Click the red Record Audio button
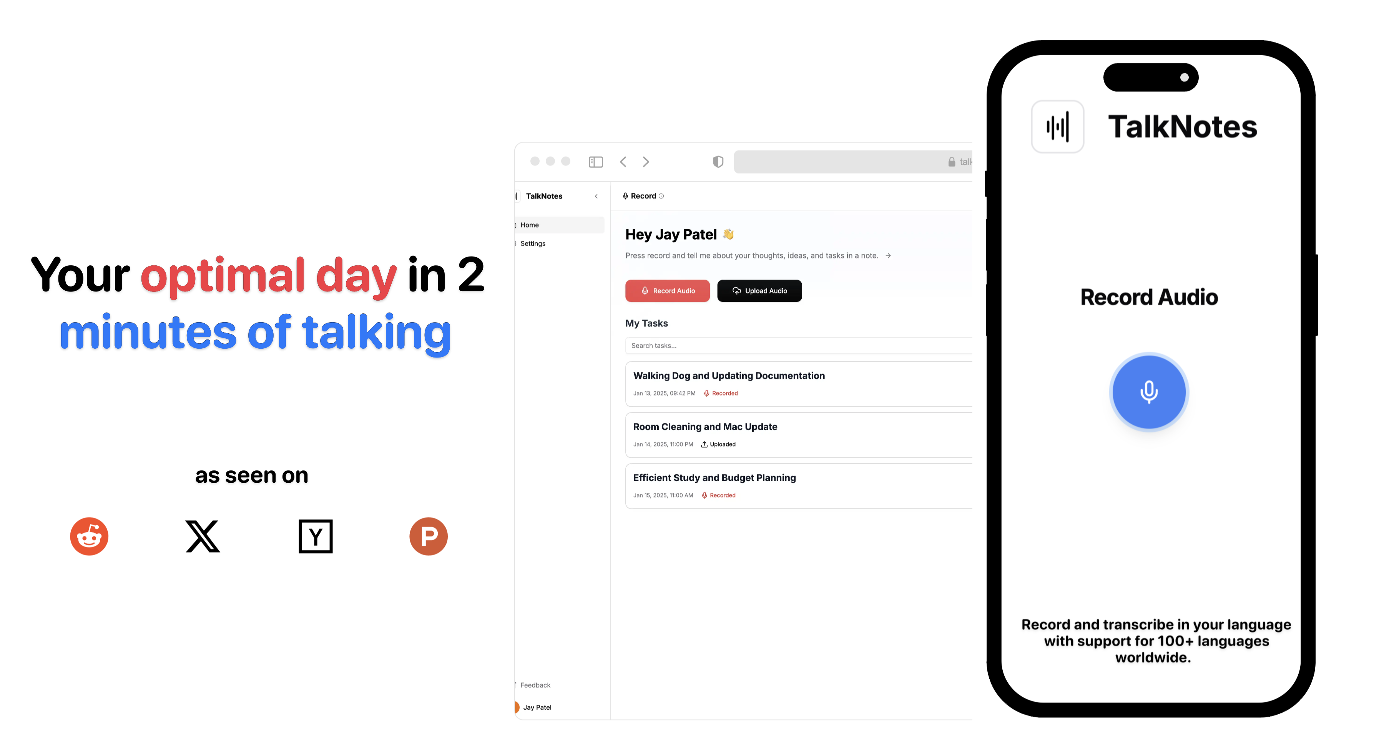 (x=666, y=290)
